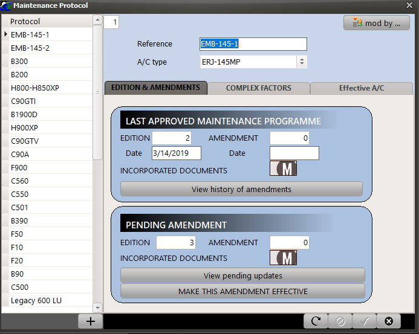Click the pending AMENDMENT field
Screen dimensions: 419x334
(290, 242)
